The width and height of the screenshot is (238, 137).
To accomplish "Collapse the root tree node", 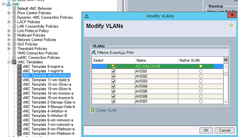I will (4, 4).
